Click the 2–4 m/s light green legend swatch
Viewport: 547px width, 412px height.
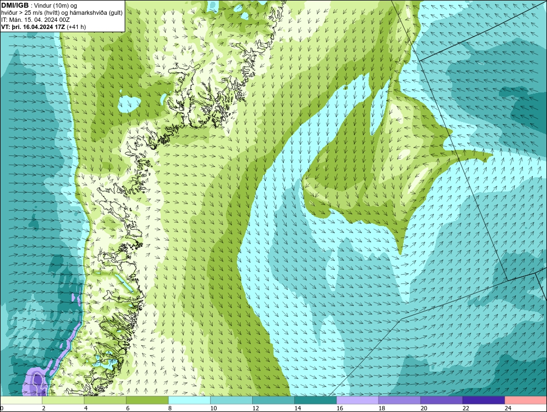(63, 400)
